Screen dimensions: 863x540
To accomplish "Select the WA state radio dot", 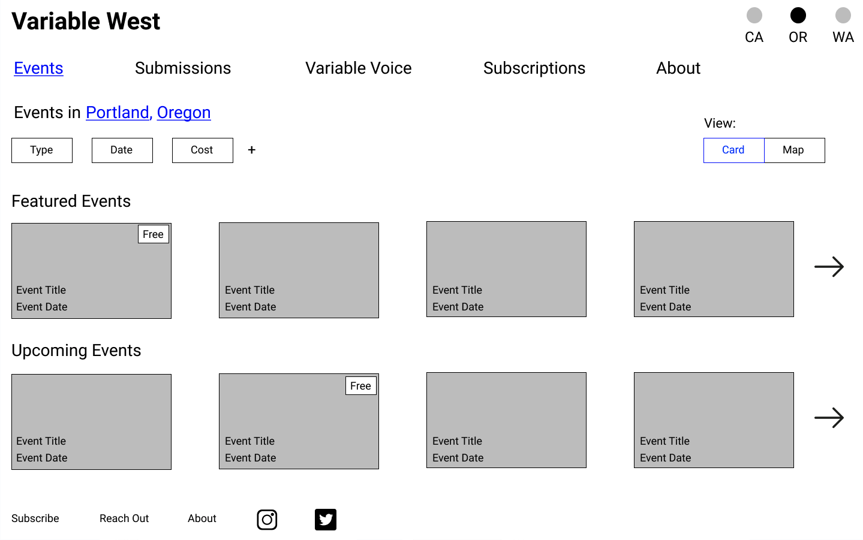I will (843, 15).
